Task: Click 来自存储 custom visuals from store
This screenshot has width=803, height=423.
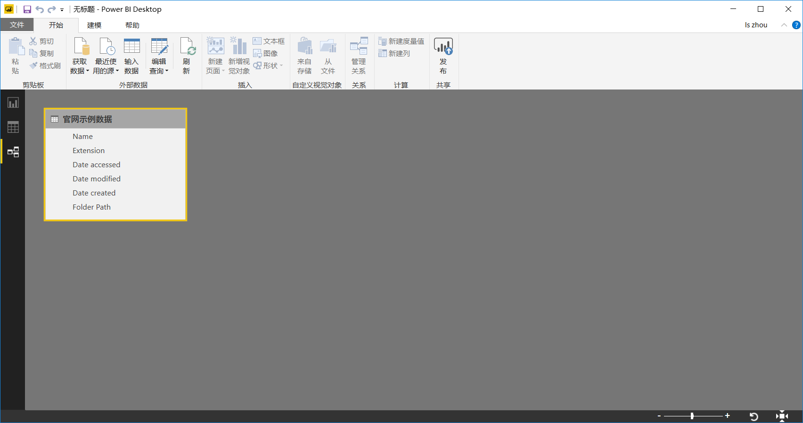Action: (x=304, y=56)
